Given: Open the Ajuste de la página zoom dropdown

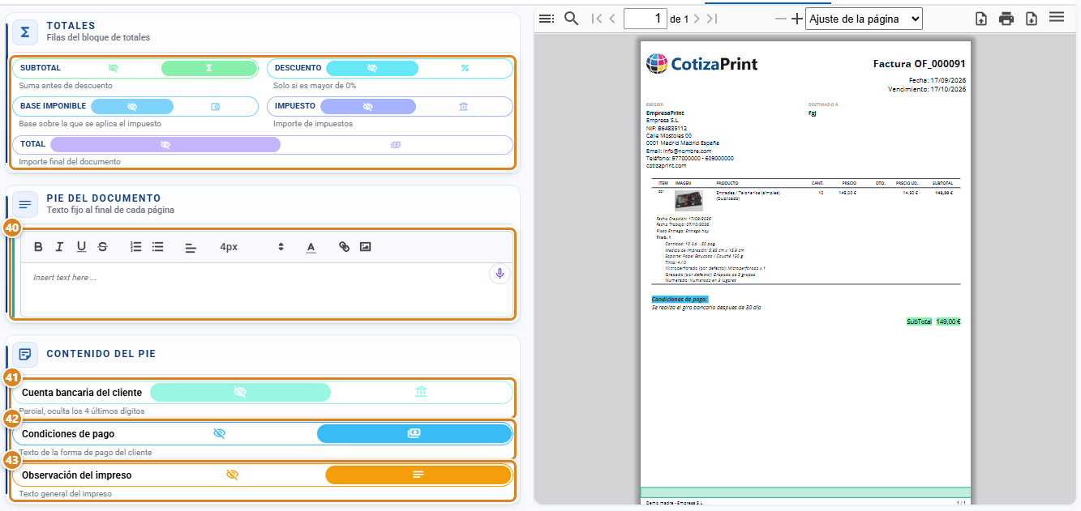Looking at the screenshot, I should tap(864, 19).
